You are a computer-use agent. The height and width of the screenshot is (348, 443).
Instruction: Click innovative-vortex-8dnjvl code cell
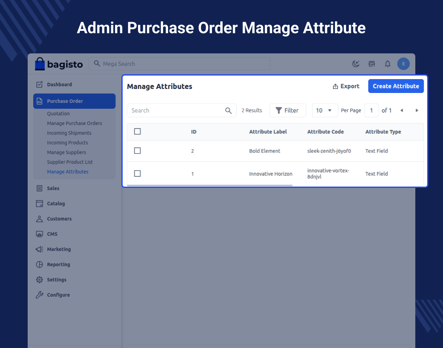coord(328,174)
